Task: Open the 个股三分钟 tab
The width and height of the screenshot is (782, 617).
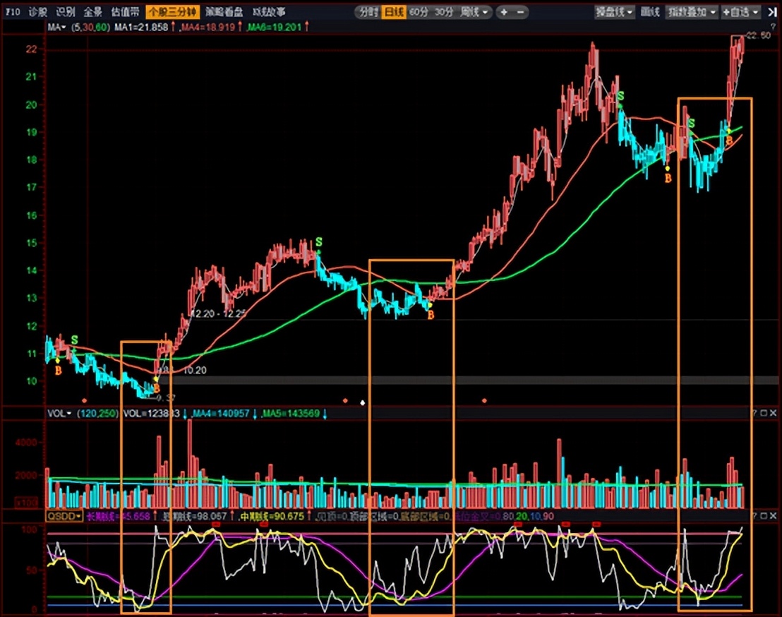Action: pyautogui.click(x=172, y=12)
